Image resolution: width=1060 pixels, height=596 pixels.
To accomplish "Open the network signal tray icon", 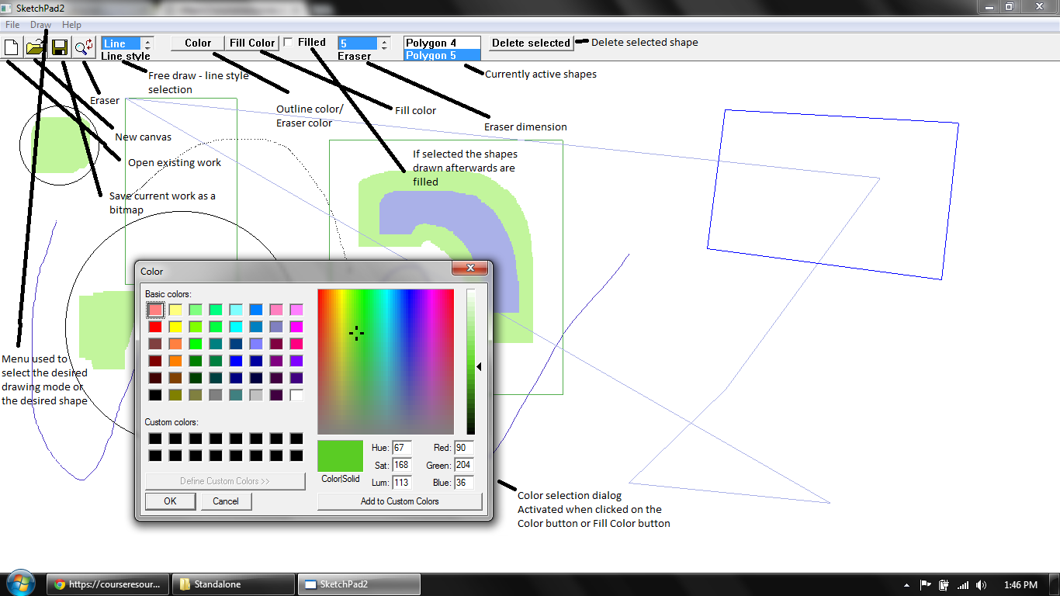I will click(x=963, y=585).
